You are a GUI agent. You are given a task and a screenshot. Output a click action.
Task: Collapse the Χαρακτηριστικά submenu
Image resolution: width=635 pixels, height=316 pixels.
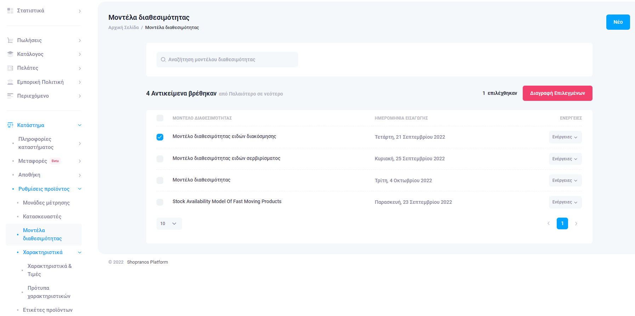click(80, 253)
